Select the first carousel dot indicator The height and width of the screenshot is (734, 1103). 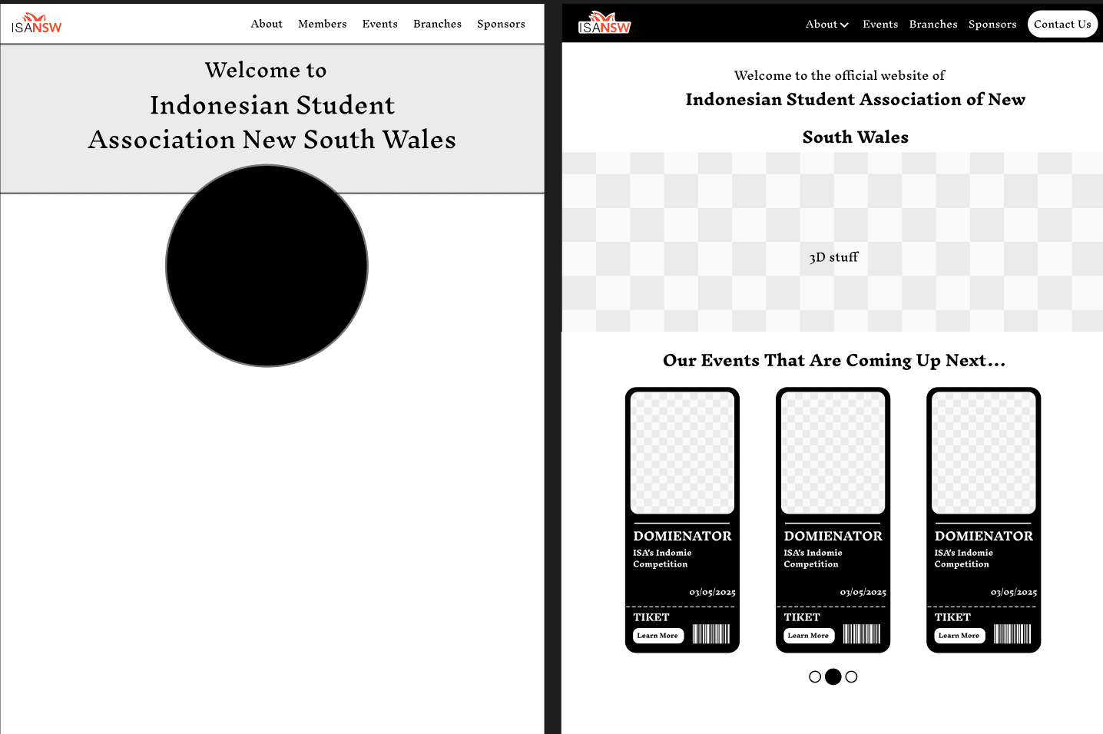815,677
